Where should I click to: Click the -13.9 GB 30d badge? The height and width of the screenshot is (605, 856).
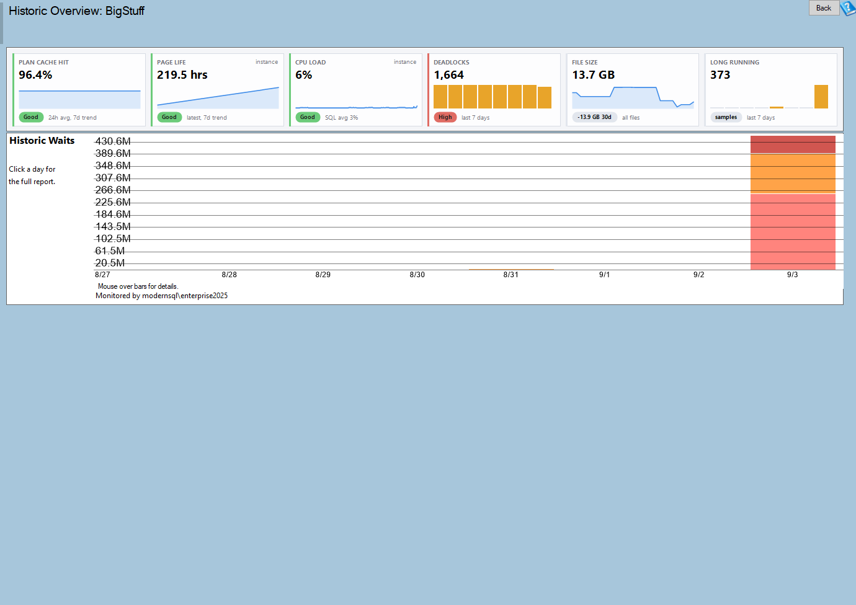pos(594,117)
